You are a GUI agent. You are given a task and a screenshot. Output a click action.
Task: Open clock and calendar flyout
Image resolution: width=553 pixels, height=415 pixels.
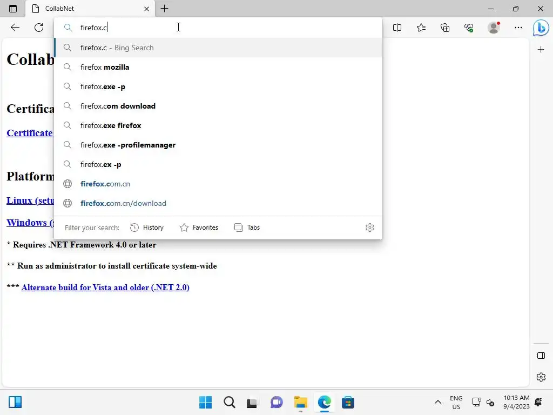516,402
